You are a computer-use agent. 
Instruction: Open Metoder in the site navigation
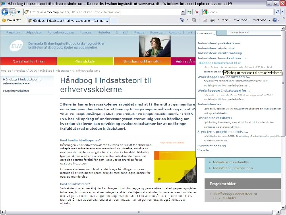104,32
